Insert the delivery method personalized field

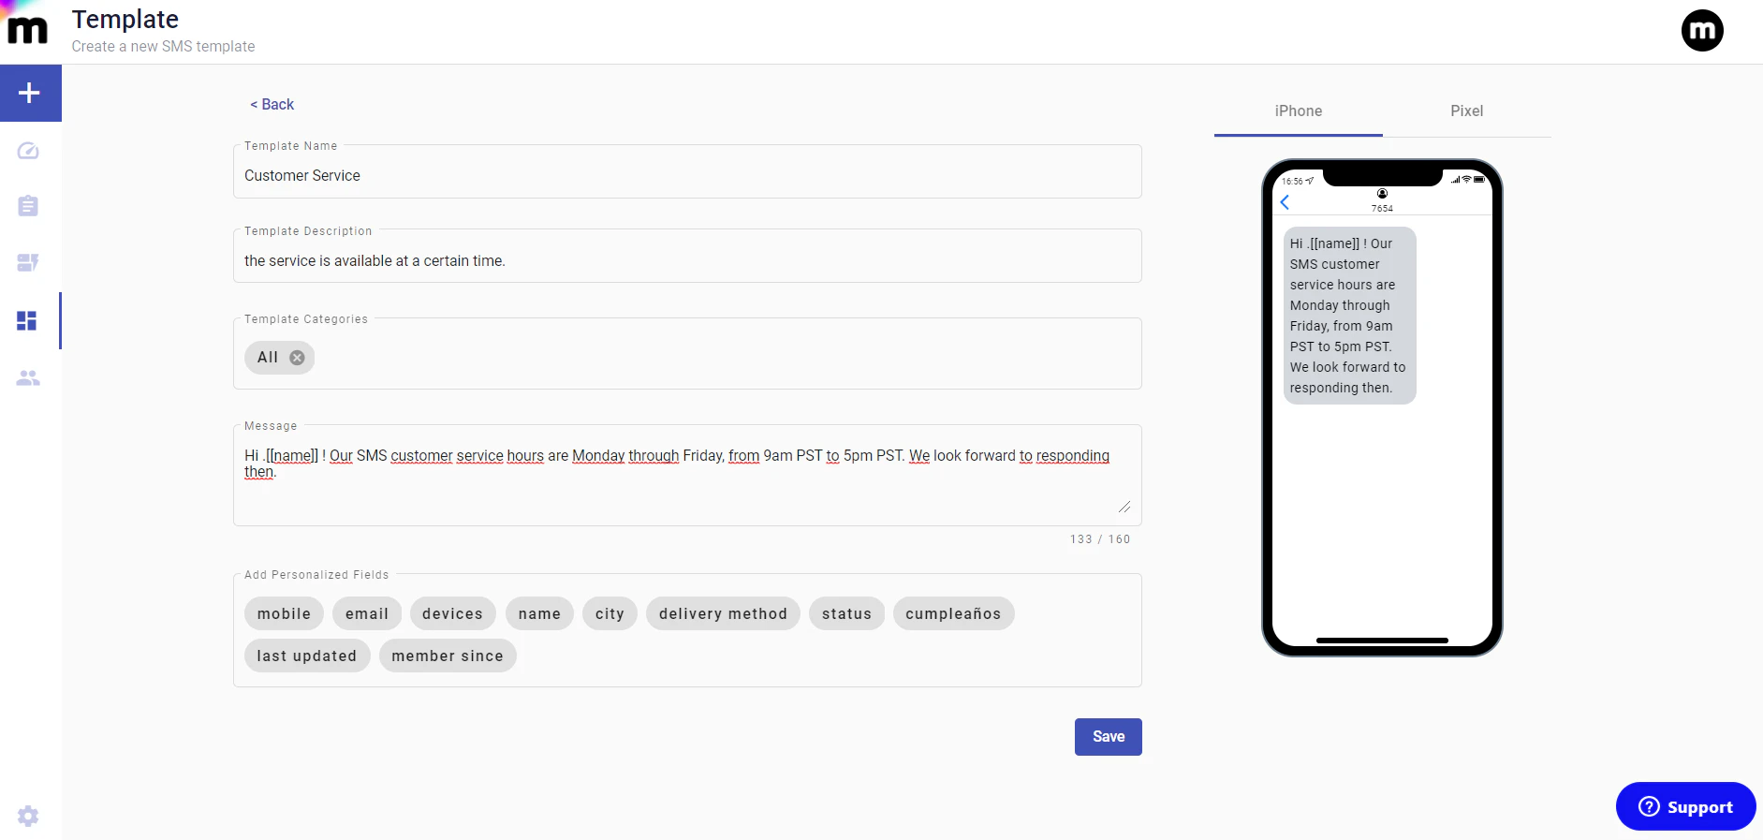point(723,613)
